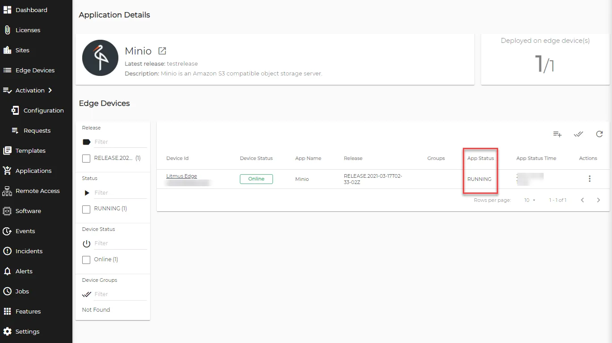Click the Sites building icon
Viewport: 612px width, 343px height.
[7, 50]
